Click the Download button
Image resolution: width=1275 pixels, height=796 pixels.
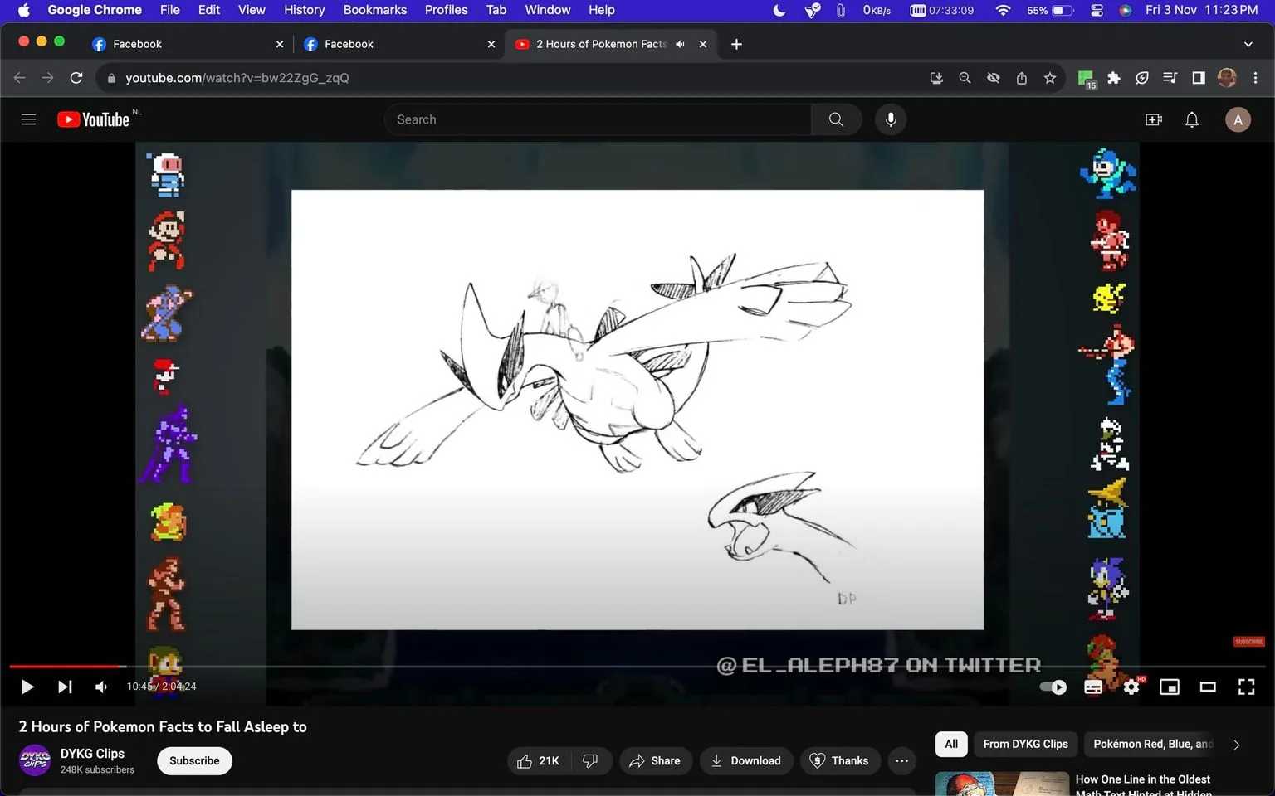(746, 760)
